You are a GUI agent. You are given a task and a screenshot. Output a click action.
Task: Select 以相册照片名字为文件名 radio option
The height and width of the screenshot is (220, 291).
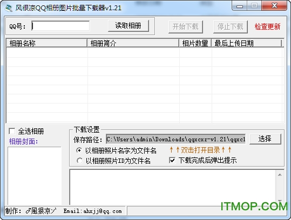pos(79,150)
